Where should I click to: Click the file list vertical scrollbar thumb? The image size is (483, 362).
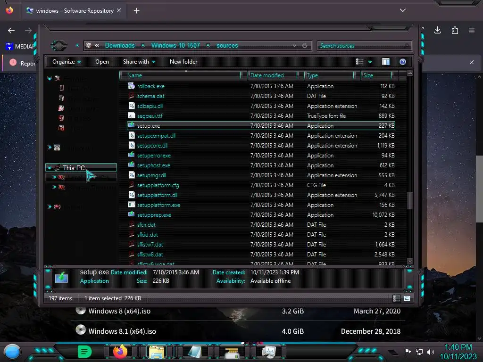click(410, 201)
